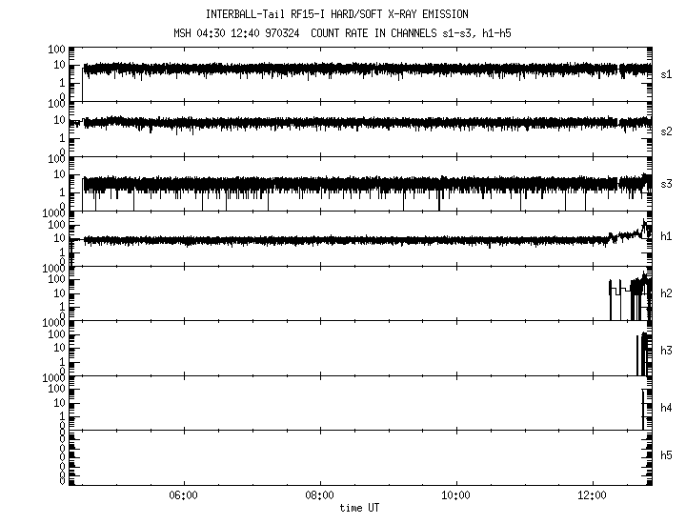Click the h3 panel spike cluster
686x524 pixels.
[643, 353]
